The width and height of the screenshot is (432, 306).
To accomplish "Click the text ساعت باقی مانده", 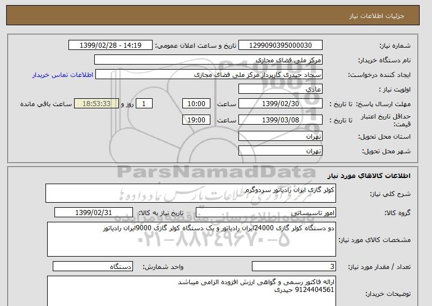I will click(46, 104).
